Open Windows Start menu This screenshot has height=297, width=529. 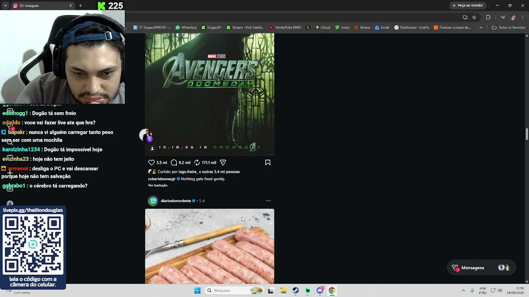(x=197, y=290)
